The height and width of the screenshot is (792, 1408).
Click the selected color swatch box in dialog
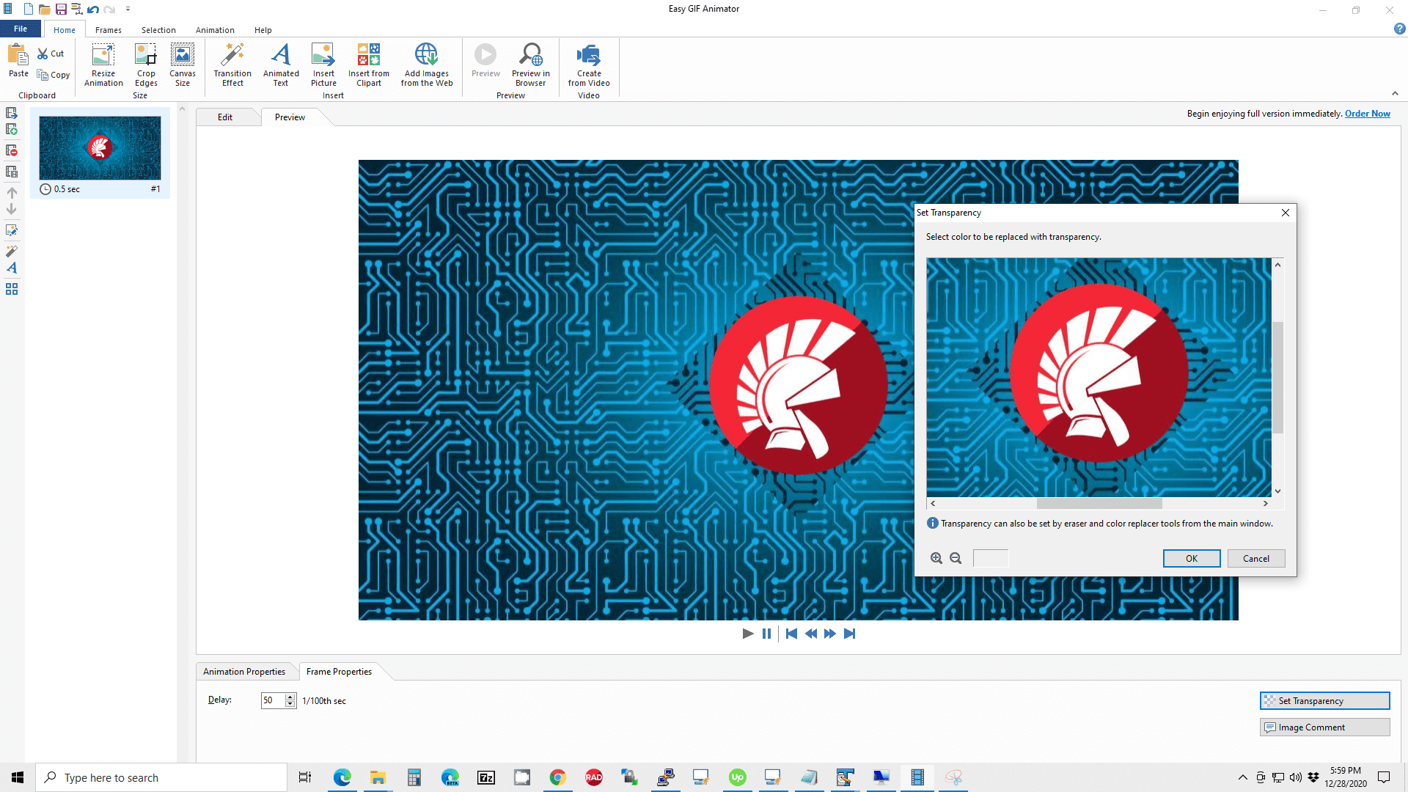tap(991, 559)
